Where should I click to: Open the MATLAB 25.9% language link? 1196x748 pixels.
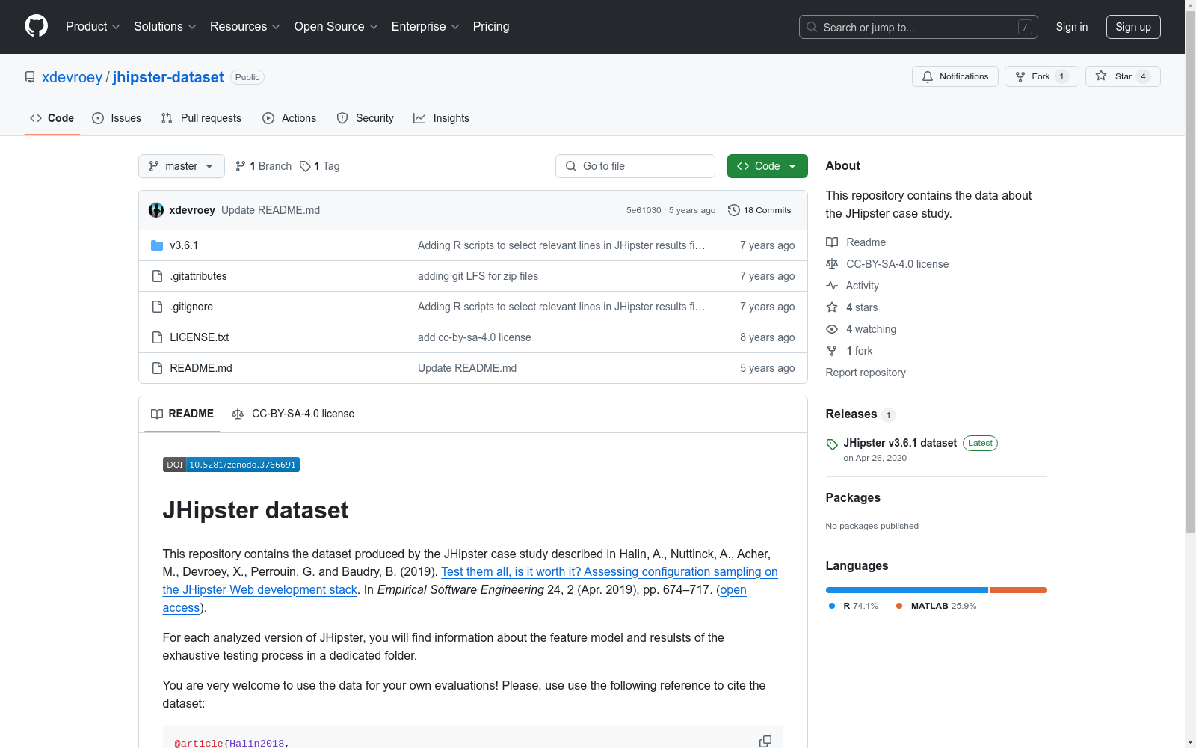[x=937, y=606]
